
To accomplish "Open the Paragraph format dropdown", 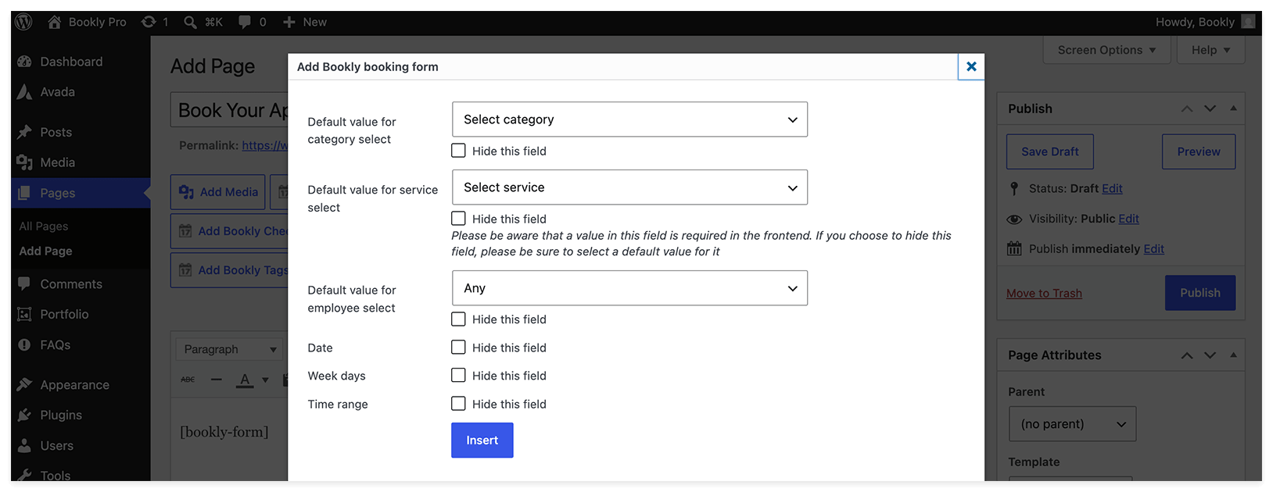I will coord(228,349).
